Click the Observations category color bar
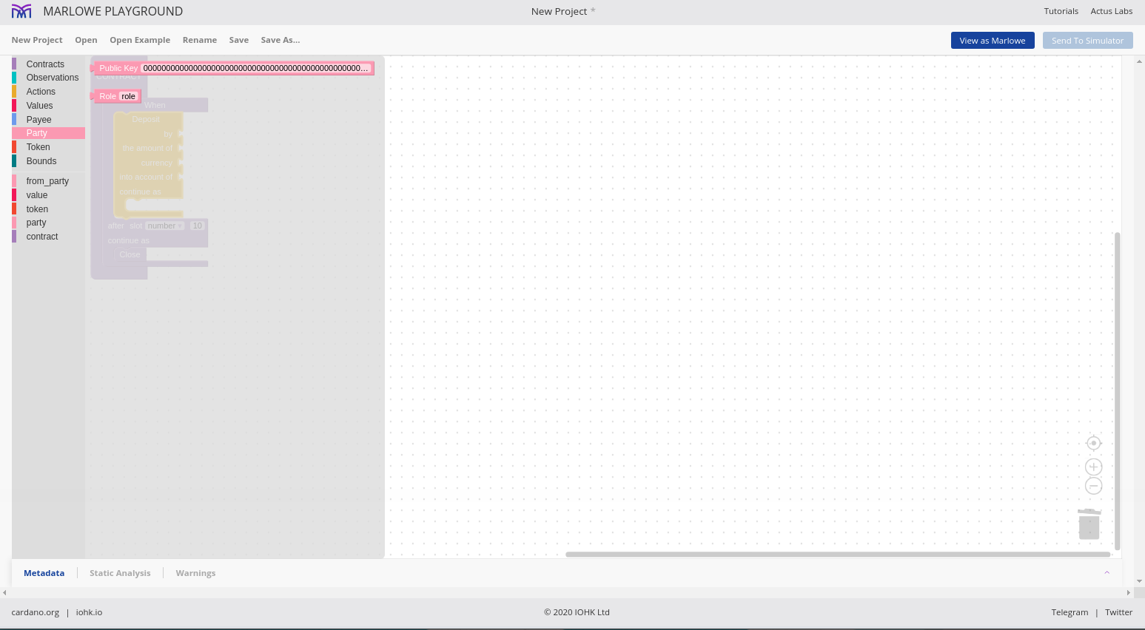 [14, 78]
